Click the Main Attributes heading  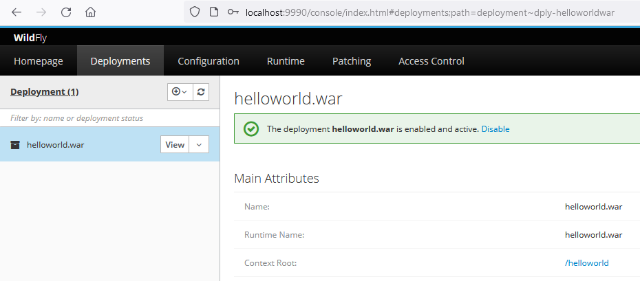(x=277, y=179)
